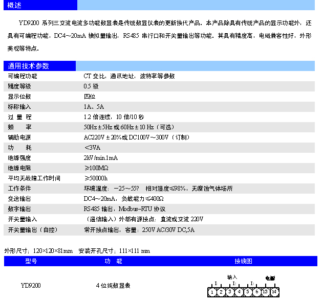Click terminal 1 in the wiring diagram
This screenshot has width=323, height=303.
(212, 292)
